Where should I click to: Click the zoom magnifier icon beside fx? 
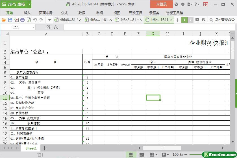tap(48, 27)
